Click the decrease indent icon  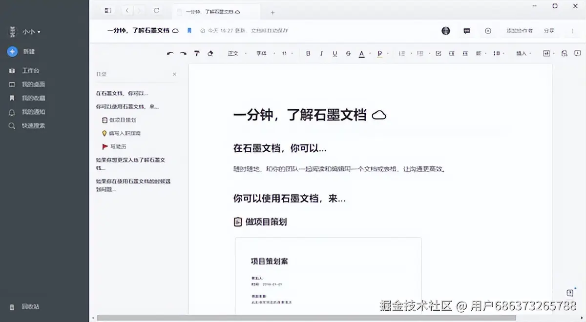[x=452, y=53]
